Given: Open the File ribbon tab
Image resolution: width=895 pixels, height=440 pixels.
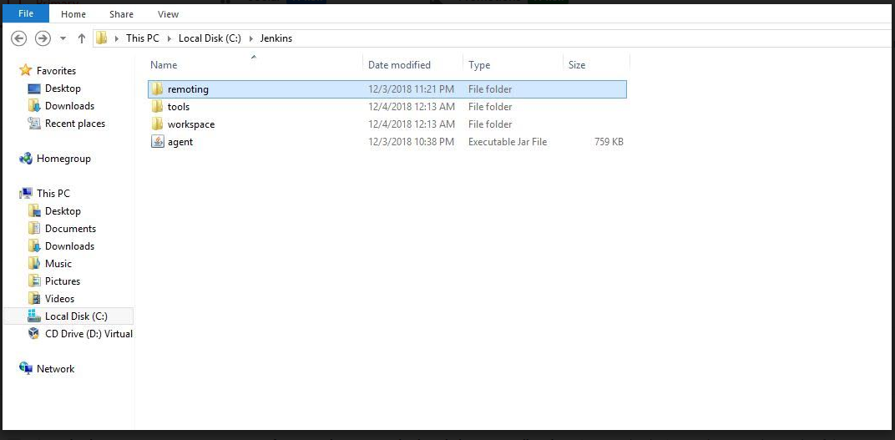Looking at the screenshot, I should coord(26,13).
